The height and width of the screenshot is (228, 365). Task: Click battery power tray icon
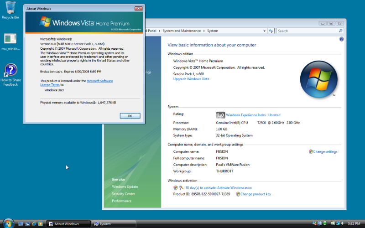[x=333, y=223]
